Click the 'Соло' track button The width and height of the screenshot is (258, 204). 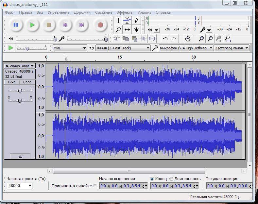(x=27, y=82)
